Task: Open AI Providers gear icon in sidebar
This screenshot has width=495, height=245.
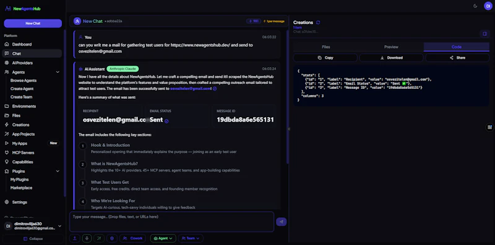Action: pos(7,63)
